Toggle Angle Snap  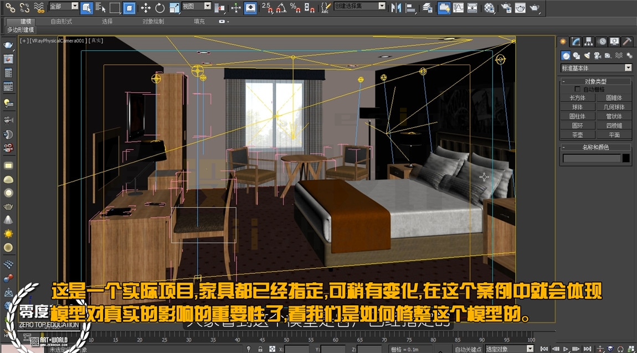coord(281,7)
